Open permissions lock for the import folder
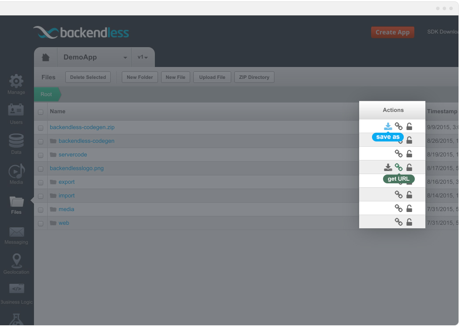 click(x=409, y=194)
